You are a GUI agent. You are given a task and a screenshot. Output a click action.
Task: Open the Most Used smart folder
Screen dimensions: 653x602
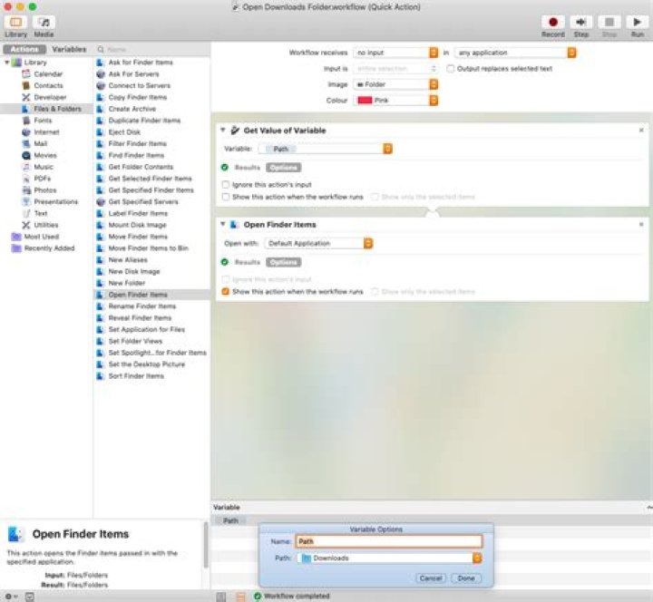click(41, 237)
